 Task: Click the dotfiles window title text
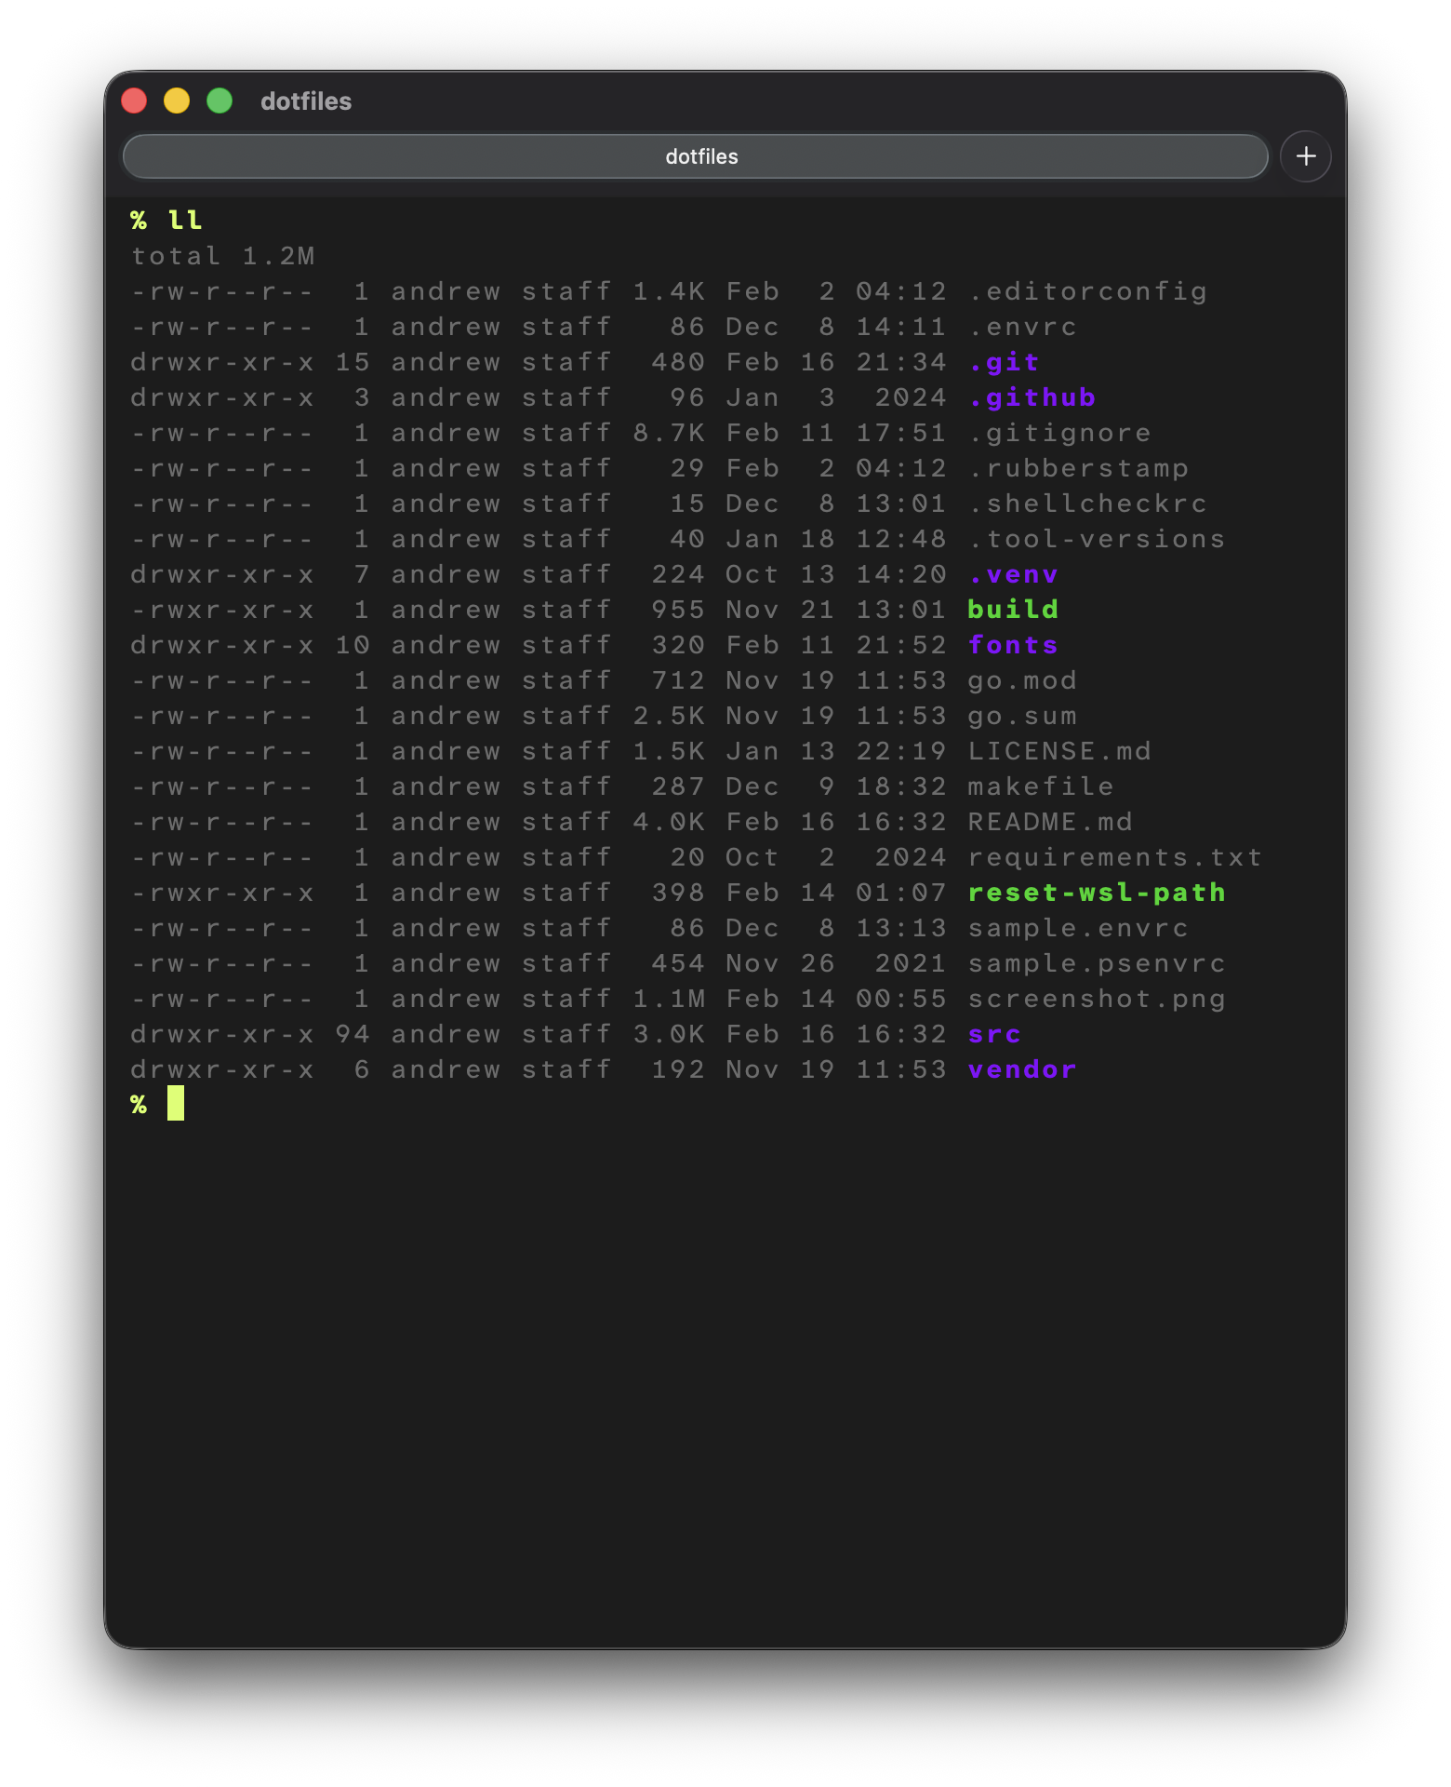306,101
